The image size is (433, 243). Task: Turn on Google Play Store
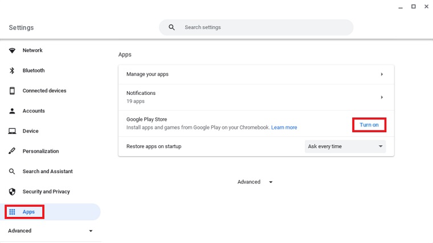click(369, 125)
